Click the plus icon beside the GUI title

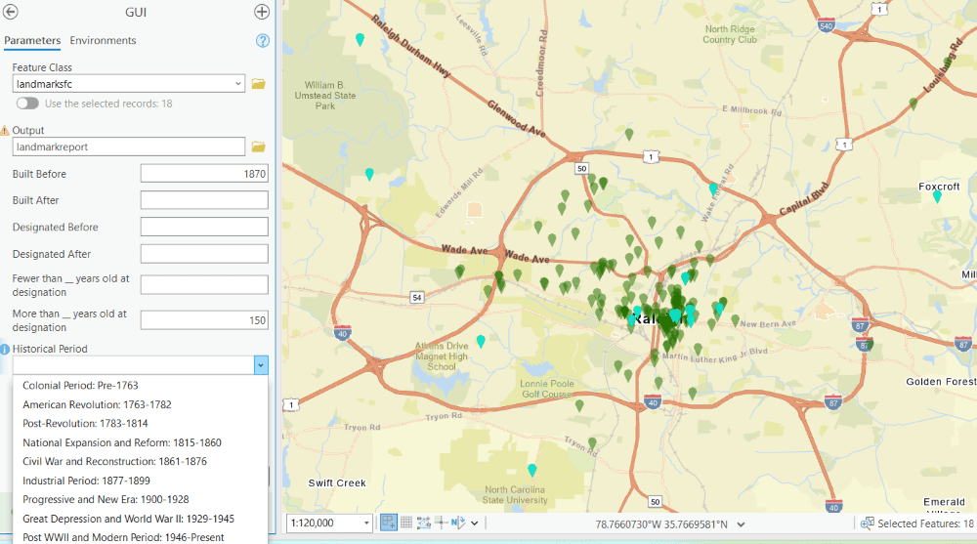[262, 12]
